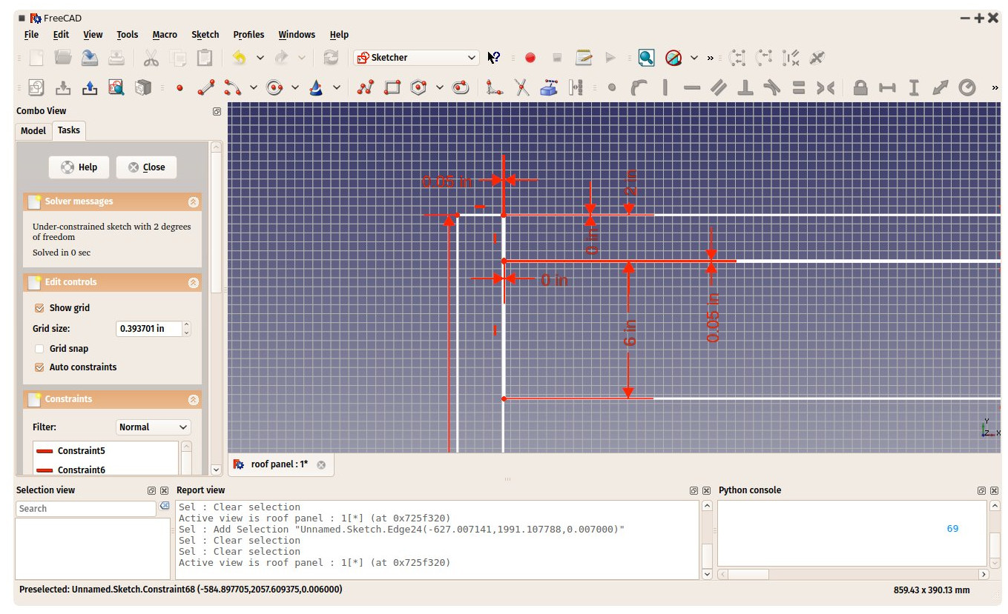Open the Sketcher workbench dropdown
1008x614 pixels.
click(417, 57)
